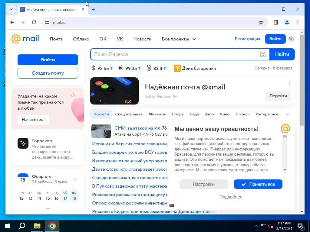Accept cookies with Принять все

coord(258,184)
